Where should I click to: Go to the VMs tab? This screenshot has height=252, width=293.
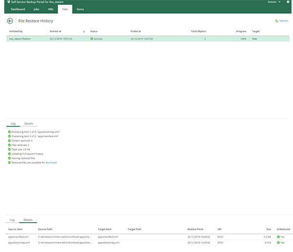click(50, 9)
